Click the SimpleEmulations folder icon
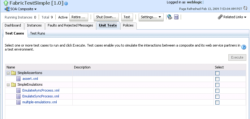This screenshot has width=250, height=119. point(13,85)
